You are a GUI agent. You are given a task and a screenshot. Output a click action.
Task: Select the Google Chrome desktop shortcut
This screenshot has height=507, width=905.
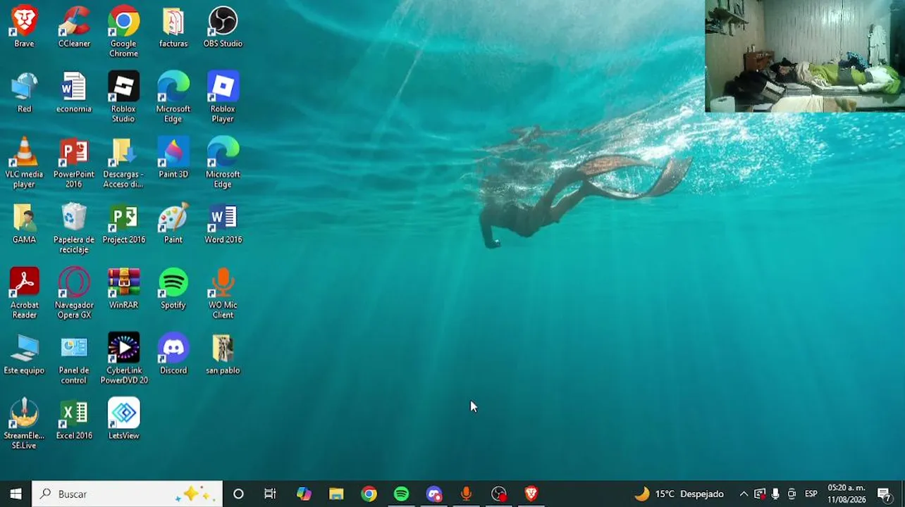tap(123, 32)
